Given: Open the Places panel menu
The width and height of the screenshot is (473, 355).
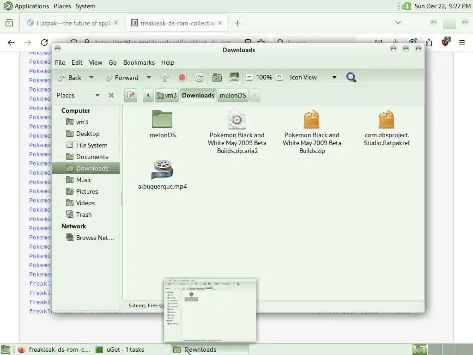Looking at the screenshot, I should (62, 6).
